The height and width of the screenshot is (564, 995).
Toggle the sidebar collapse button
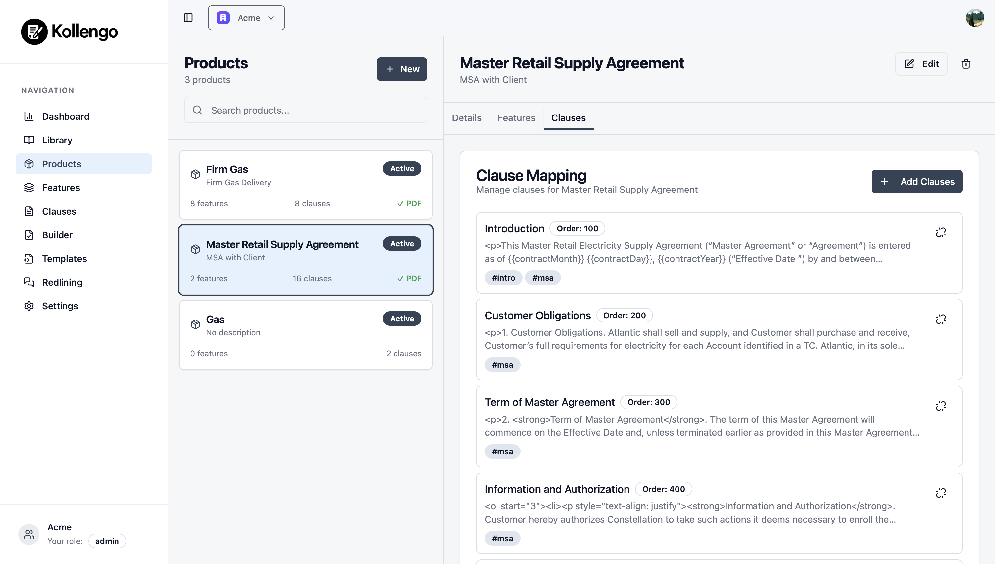click(x=188, y=17)
